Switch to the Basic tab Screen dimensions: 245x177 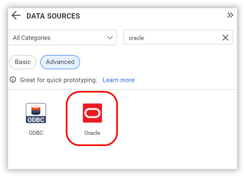[x=23, y=62]
